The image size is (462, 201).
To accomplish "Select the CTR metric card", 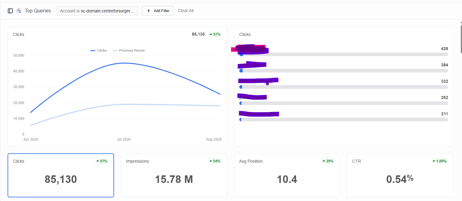I will [400, 175].
